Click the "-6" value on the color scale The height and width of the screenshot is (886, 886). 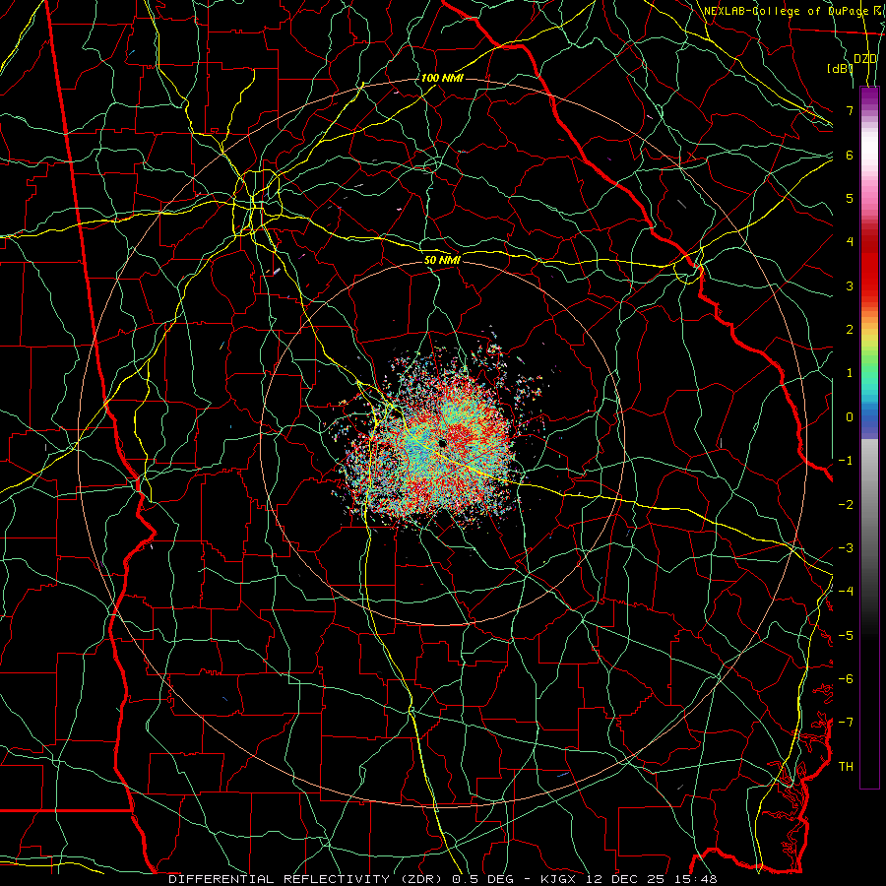tap(846, 679)
